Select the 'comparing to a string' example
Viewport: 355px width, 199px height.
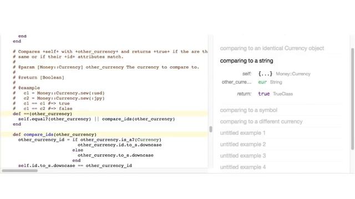point(246,61)
